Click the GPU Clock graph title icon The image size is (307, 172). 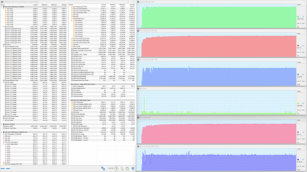click(x=138, y=88)
